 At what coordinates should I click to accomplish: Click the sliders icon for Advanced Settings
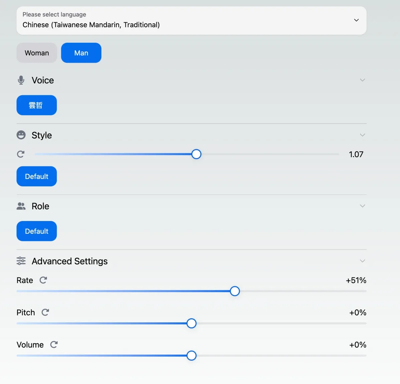21,261
